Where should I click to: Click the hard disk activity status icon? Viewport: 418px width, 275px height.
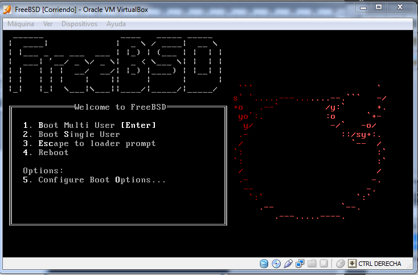pos(264,264)
